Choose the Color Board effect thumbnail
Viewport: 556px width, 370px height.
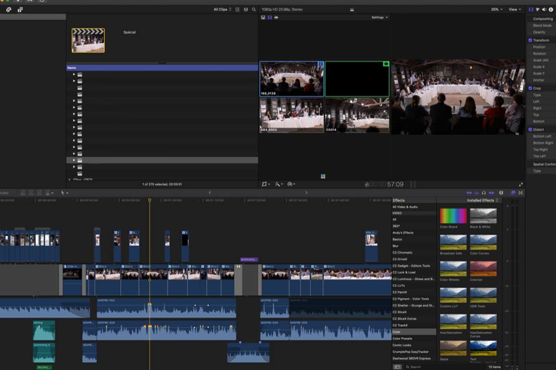coord(453,216)
